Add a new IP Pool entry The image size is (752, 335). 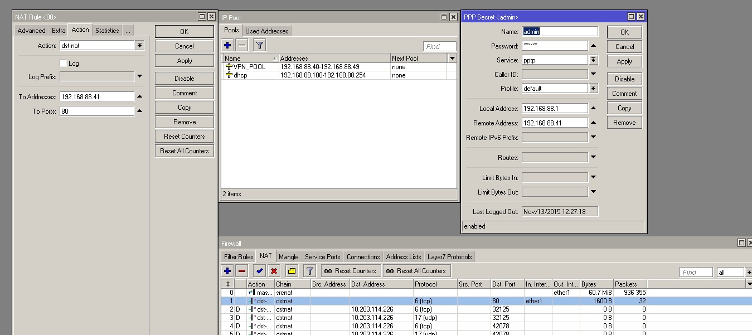[x=227, y=46]
